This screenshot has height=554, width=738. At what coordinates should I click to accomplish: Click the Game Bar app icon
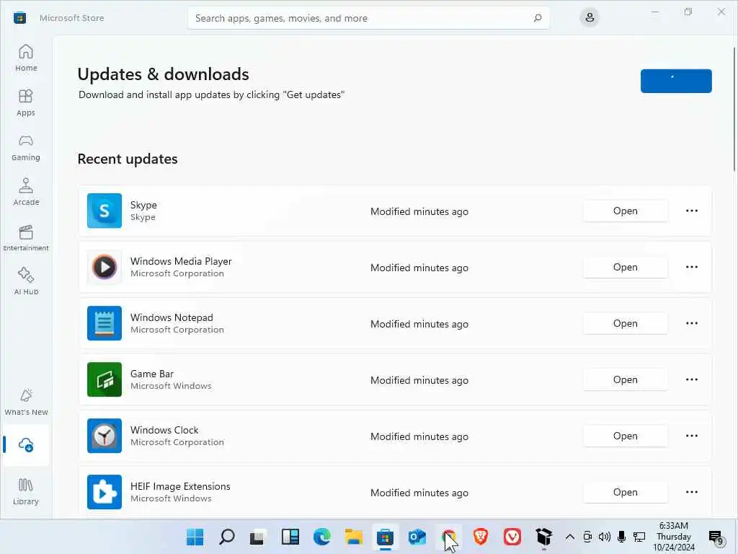click(x=105, y=379)
